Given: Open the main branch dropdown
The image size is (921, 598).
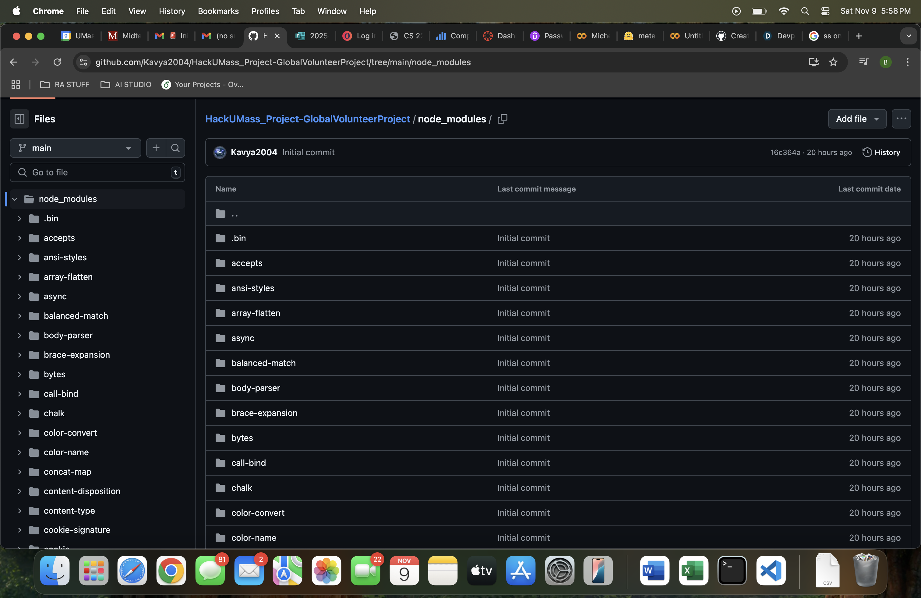Looking at the screenshot, I should (x=76, y=148).
